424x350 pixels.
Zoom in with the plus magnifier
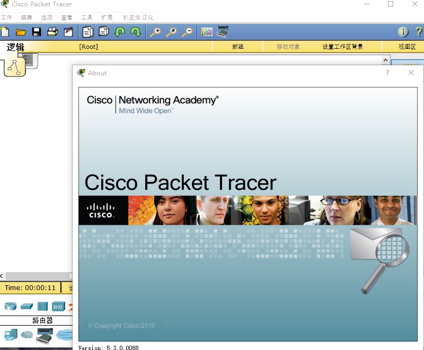coord(155,32)
